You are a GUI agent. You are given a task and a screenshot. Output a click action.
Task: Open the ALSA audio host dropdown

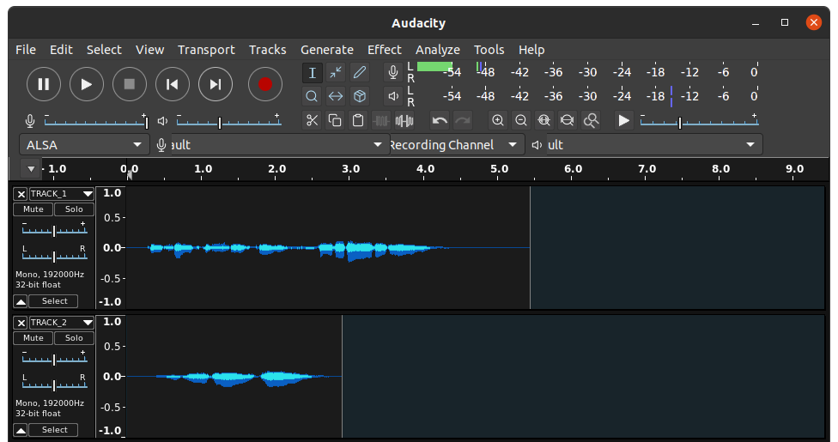tap(84, 145)
